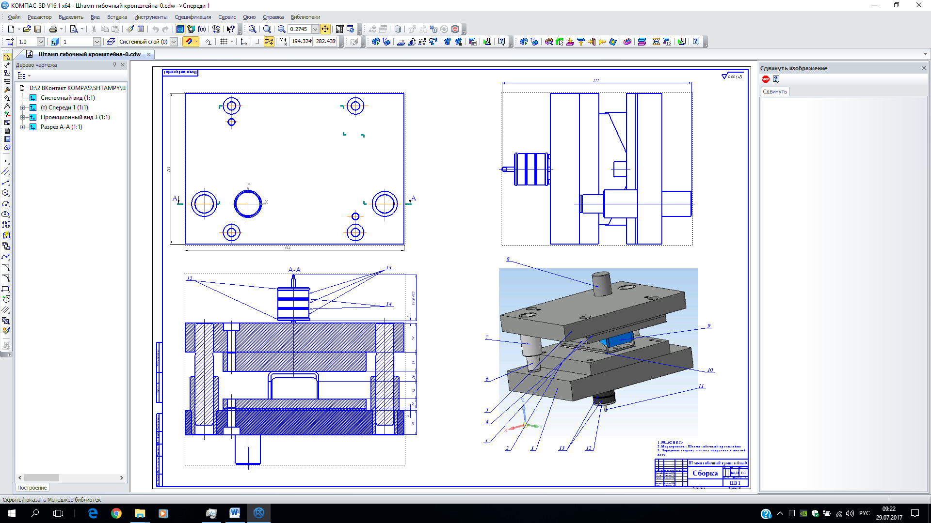Open File Explorer from taskbar
Viewport: 931px width, 523px height.
[x=140, y=513]
